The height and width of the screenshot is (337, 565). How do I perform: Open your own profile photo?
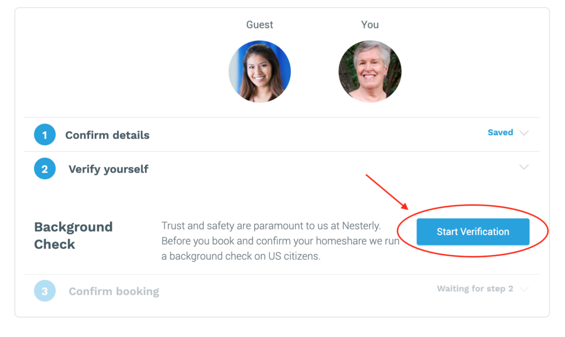point(370,71)
